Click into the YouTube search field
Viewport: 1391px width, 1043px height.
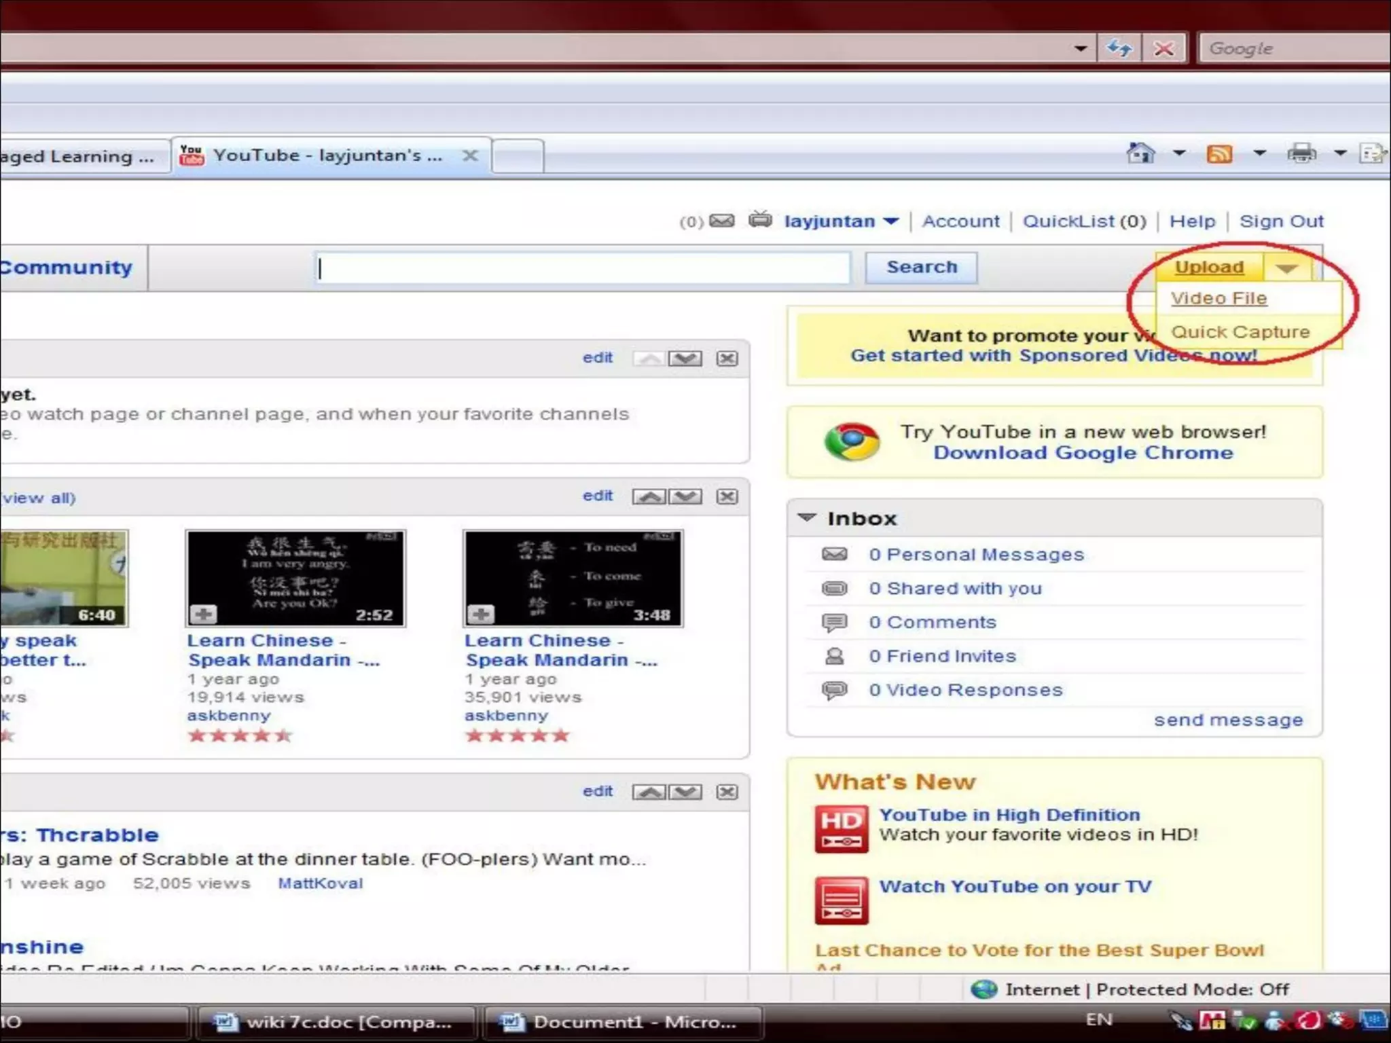(x=583, y=268)
